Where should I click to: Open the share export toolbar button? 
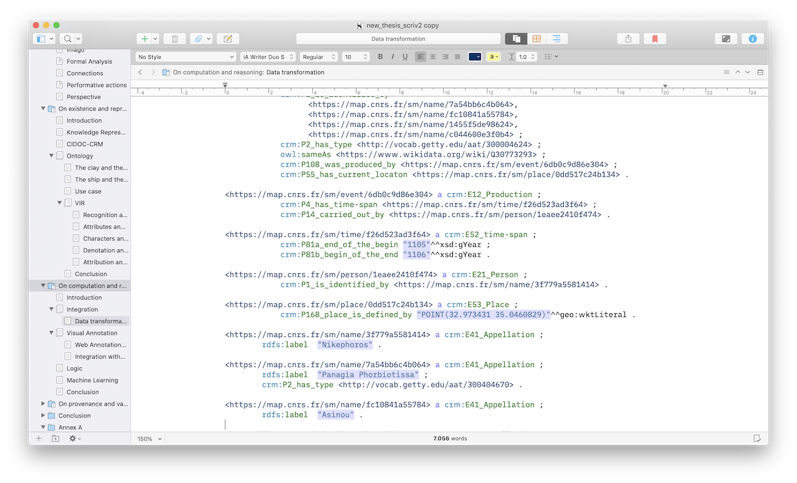(x=628, y=39)
